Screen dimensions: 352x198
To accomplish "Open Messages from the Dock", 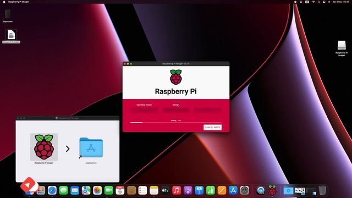I will [x=64, y=191].
